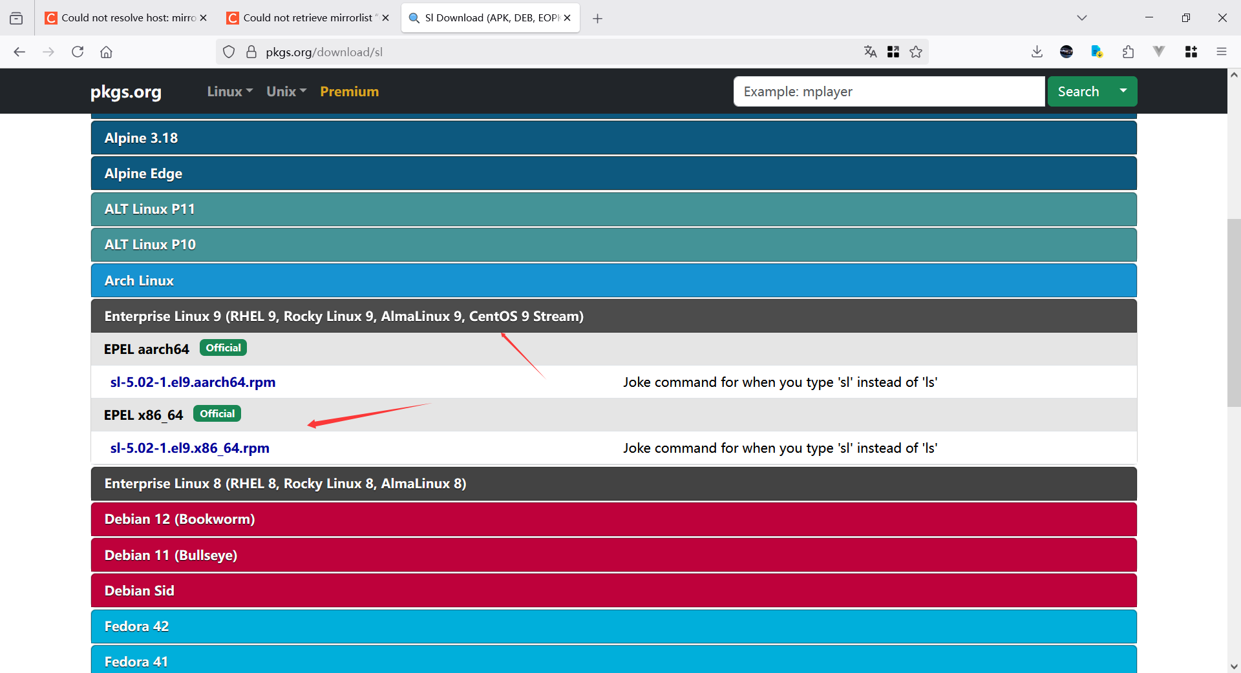This screenshot has width=1241, height=673.
Task: Open the Linux dropdown menu
Action: pyautogui.click(x=230, y=92)
